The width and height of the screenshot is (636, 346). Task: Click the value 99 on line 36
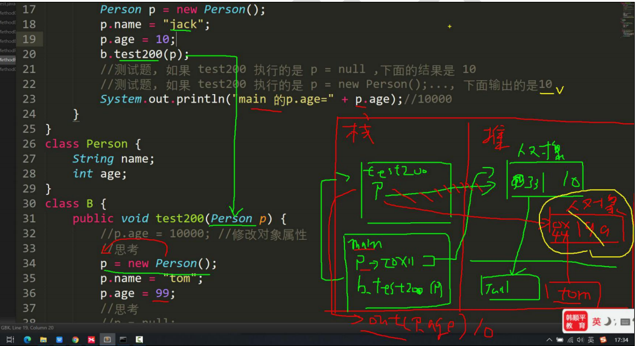(x=162, y=293)
